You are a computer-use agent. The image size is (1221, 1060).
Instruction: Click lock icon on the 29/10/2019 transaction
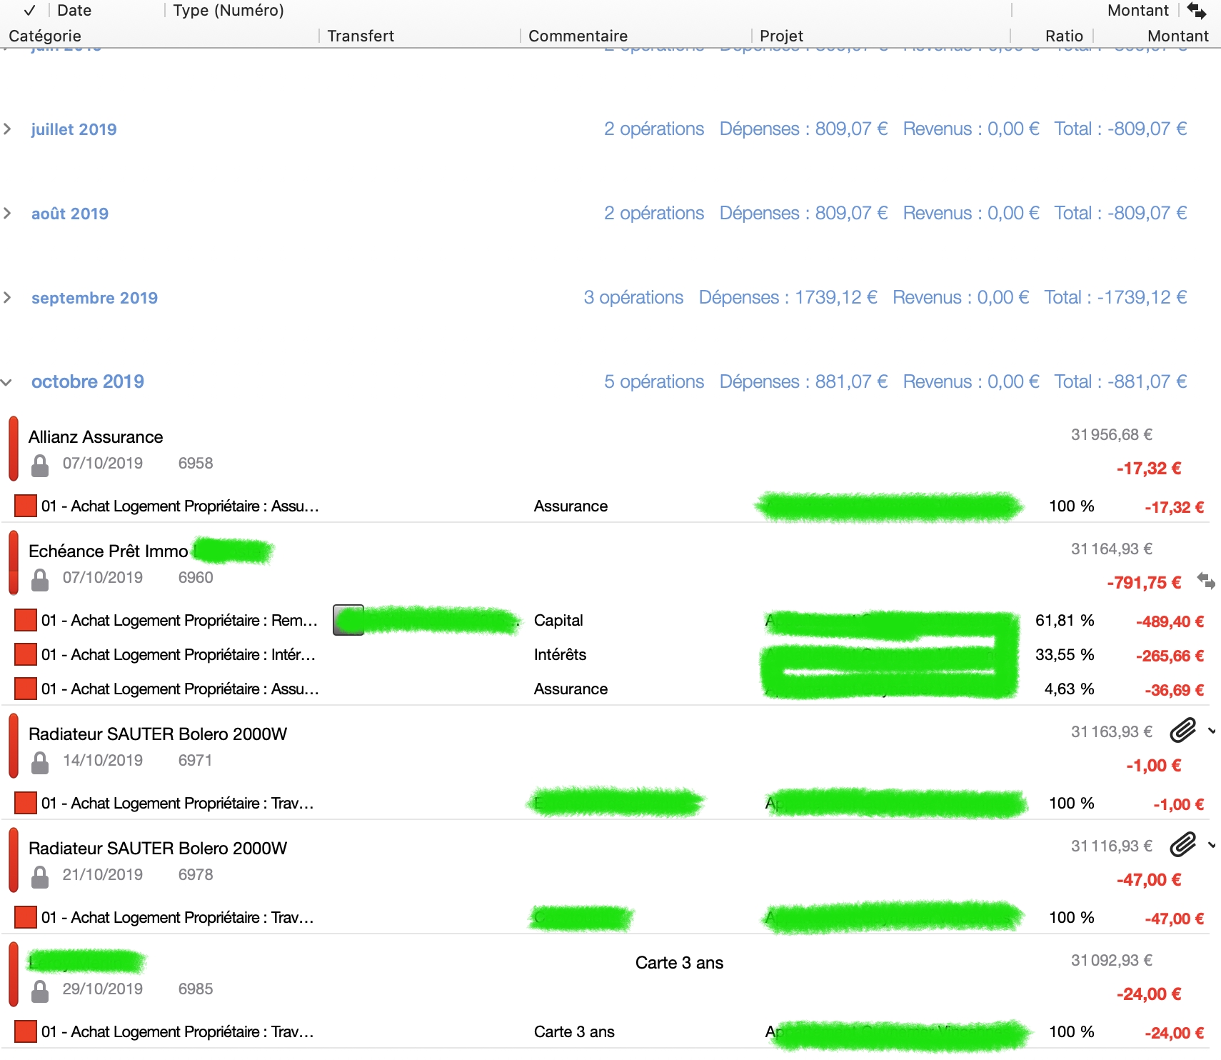click(x=40, y=991)
